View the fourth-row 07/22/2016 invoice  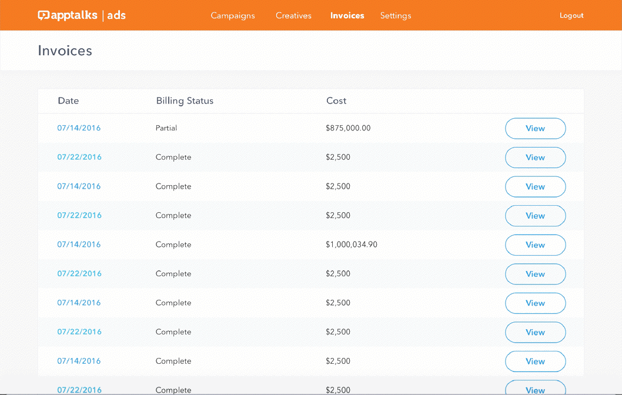[535, 216]
